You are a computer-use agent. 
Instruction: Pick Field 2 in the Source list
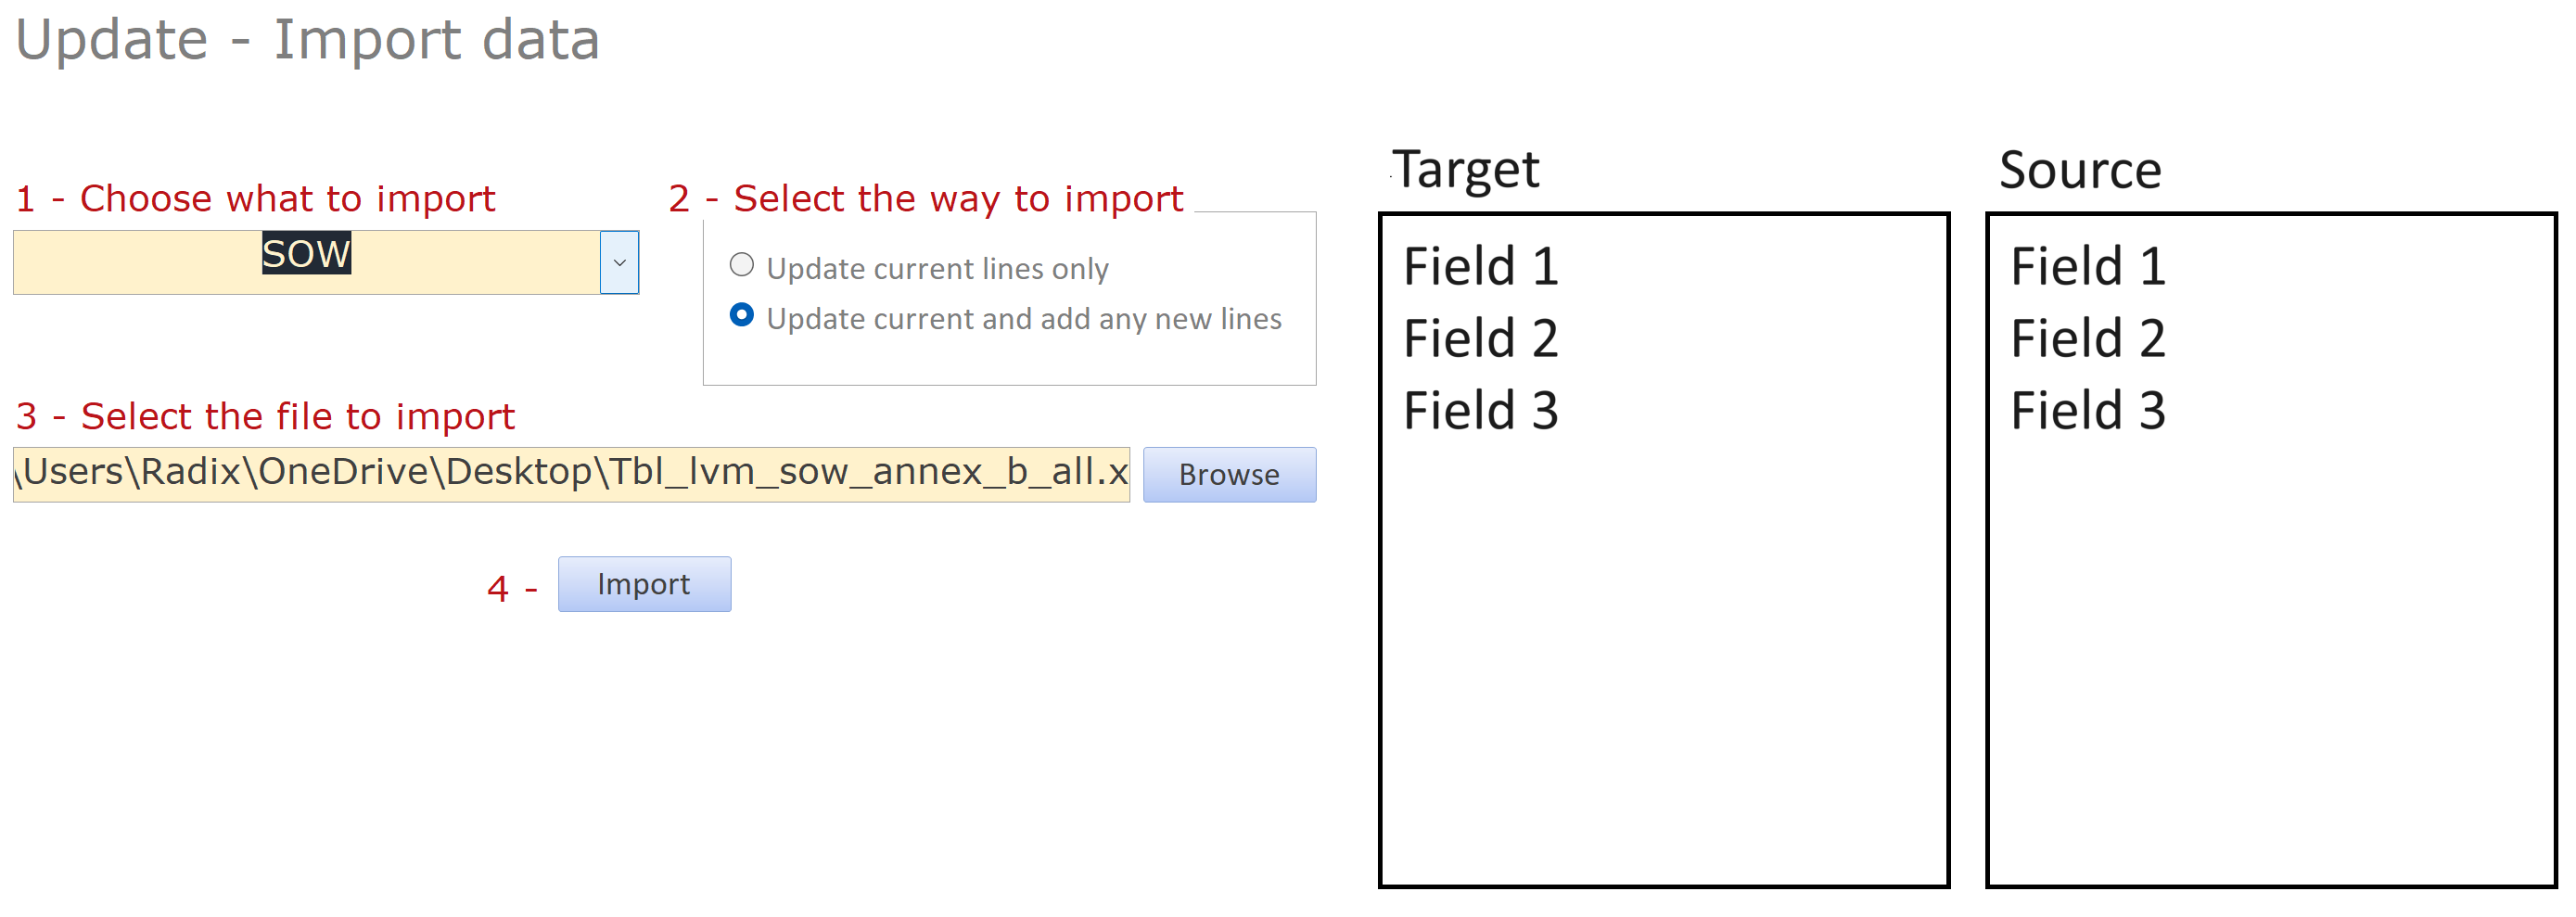tap(2087, 339)
